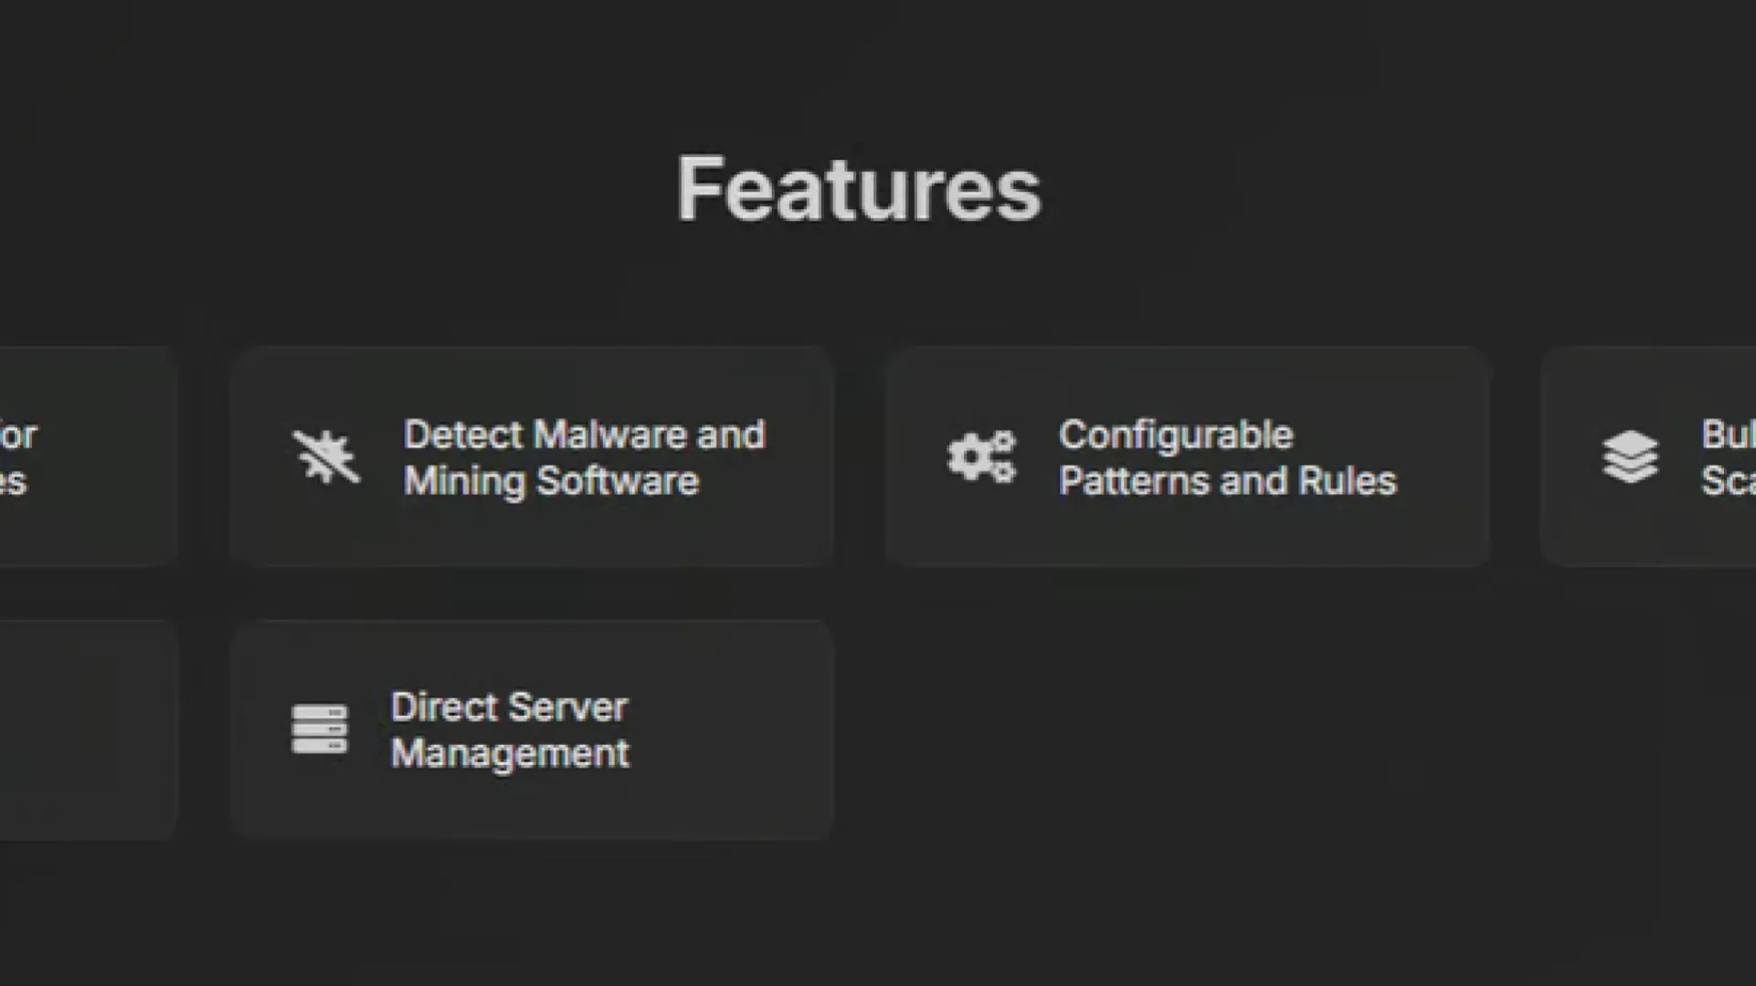
Task: Click the crossed-out bug malware icon
Action: 326,456
